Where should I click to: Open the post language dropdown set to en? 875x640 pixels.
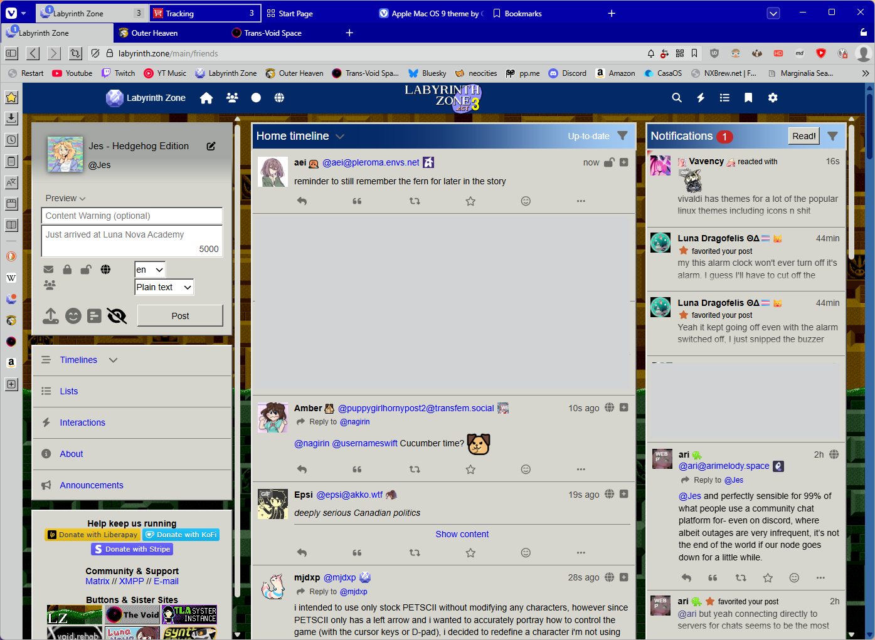(x=149, y=269)
